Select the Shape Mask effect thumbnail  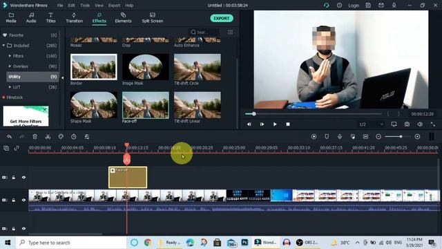click(x=94, y=104)
